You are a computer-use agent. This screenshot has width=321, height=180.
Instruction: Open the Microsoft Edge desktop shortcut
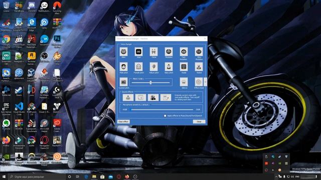pos(32,24)
